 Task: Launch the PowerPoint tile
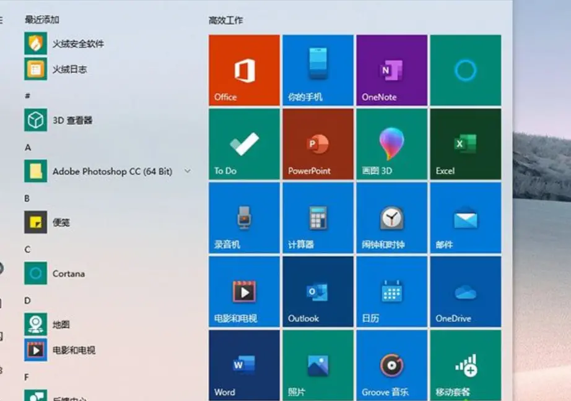(318, 144)
